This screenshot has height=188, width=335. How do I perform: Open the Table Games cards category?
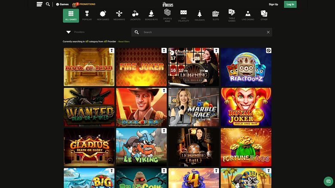click(x=232, y=15)
